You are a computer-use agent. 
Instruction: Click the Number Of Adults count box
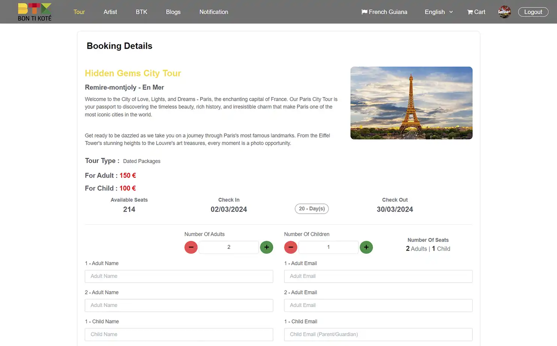coord(228,247)
